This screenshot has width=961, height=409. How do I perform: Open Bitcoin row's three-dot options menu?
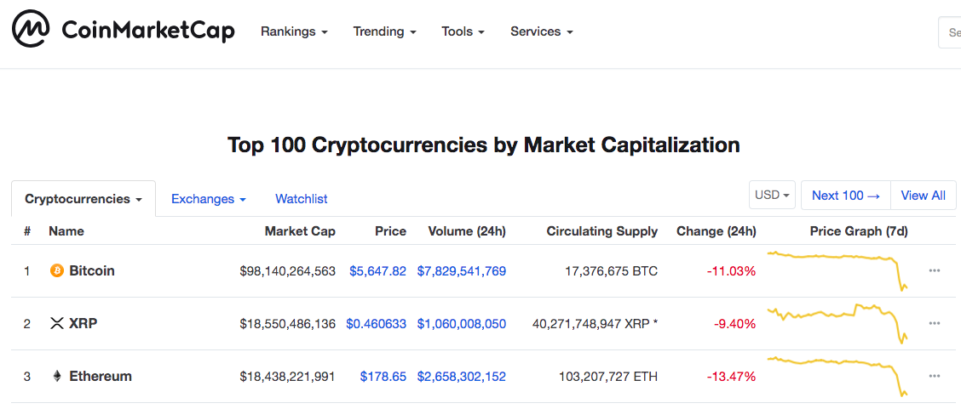pyautogui.click(x=935, y=271)
